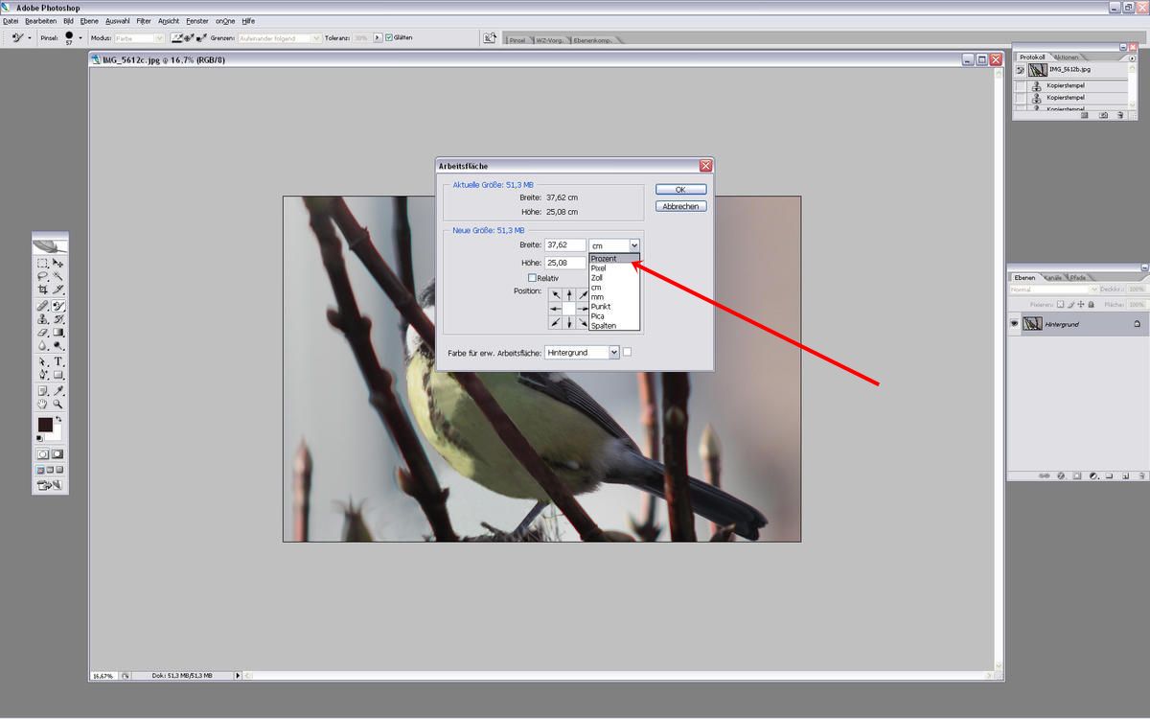The image size is (1150, 719).
Task: Select the Slice tool
Action: pyautogui.click(x=58, y=289)
